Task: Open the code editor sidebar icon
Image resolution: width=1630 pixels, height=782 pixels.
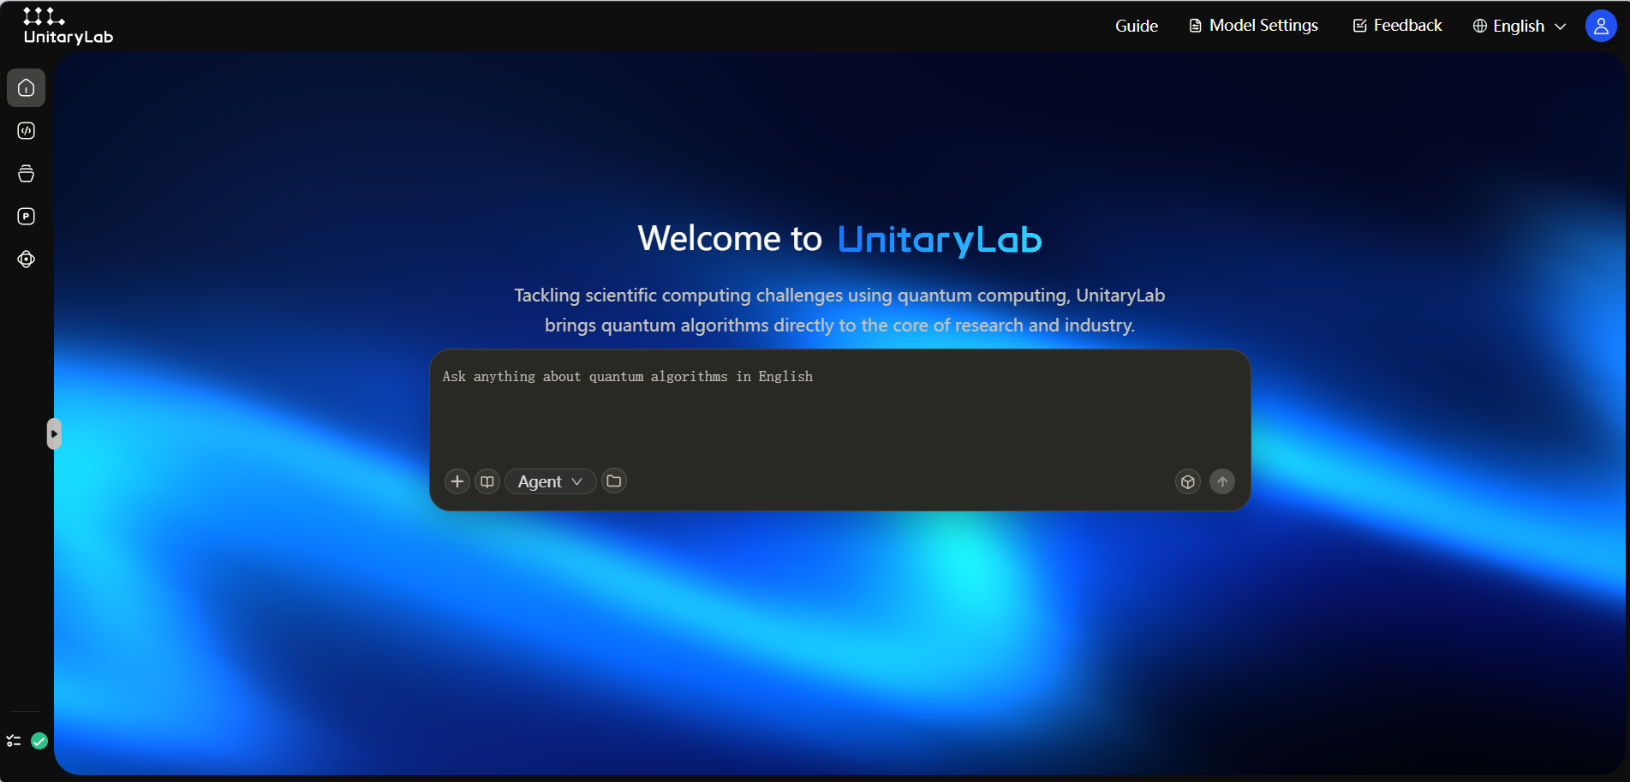Action: coord(27,131)
